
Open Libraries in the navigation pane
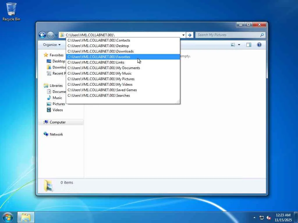(56, 86)
